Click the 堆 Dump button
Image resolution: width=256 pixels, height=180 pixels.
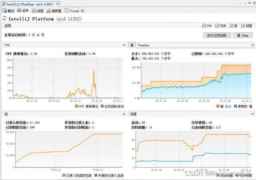pos(243,35)
